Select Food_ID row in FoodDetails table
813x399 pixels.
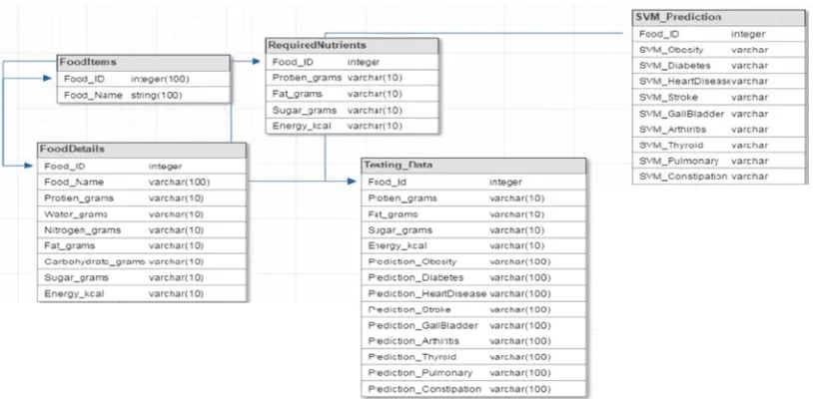coord(142,167)
